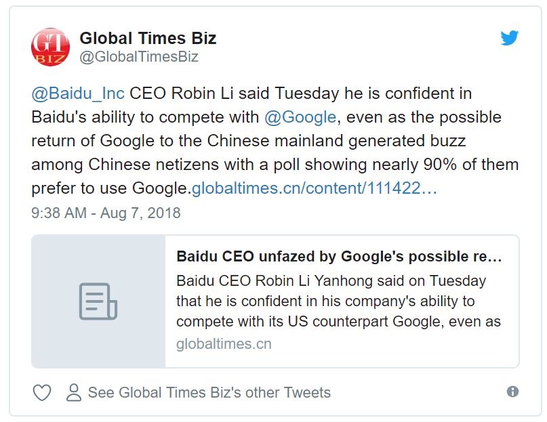
Task: Click the tweet body text
Action: tap(275, 141)
